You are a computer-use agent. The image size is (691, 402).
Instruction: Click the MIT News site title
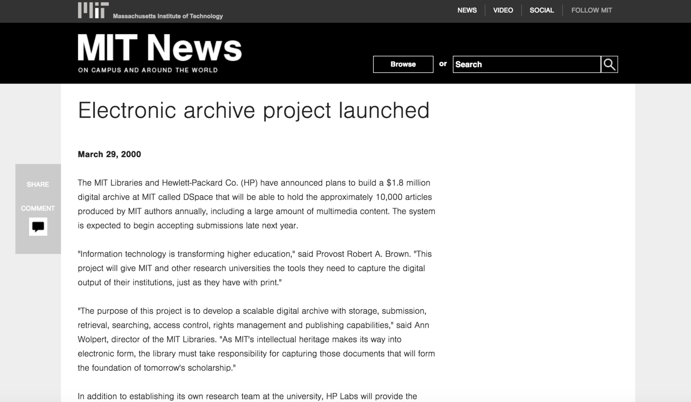(x=160, y=48)
